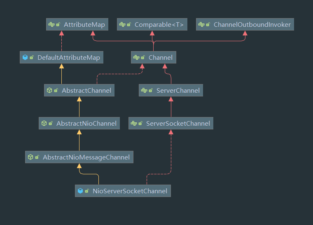The height and width of the screenshot is (225, 313).
Task: Click the lock icon on ServerSocketChannel
Action: click(141, 124)
